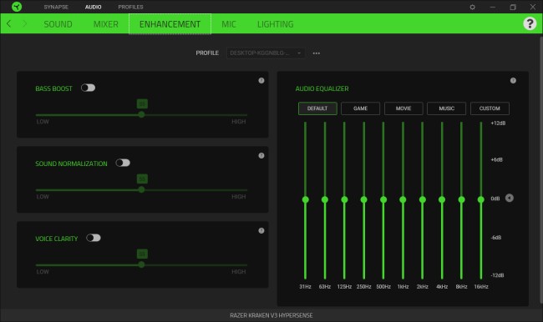
Task: Select the Music equalizer preset
Action: [x=446, y=108]
